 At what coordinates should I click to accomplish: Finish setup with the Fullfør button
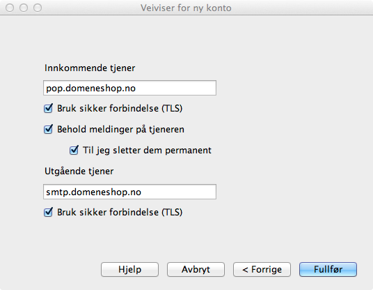click(328, 270)
